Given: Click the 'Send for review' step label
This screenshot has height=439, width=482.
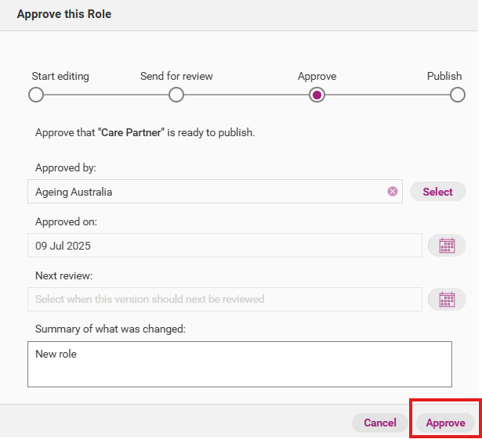Looking at the screenshot, I should click(x=176, y=77).
